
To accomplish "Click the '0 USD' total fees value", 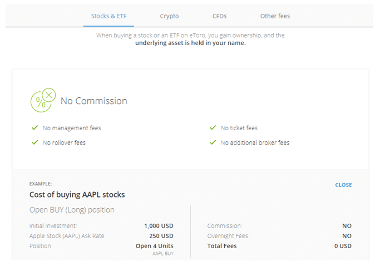I will [343, 246].
